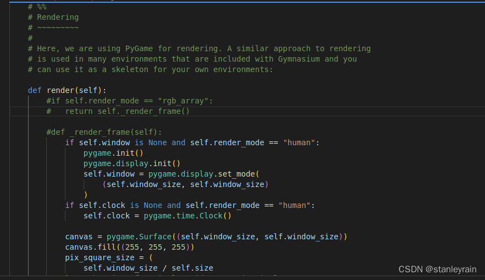Click 'self.window = pygame.display.set_mode(' line
This screenshot has width=485, height=280.
tap(172, 174)
